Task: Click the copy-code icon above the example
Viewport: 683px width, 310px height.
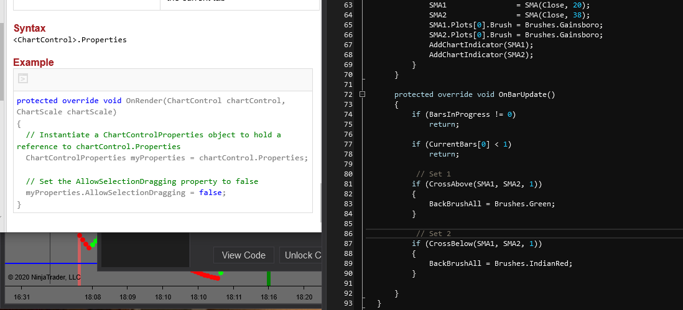Action: (23, 79)
